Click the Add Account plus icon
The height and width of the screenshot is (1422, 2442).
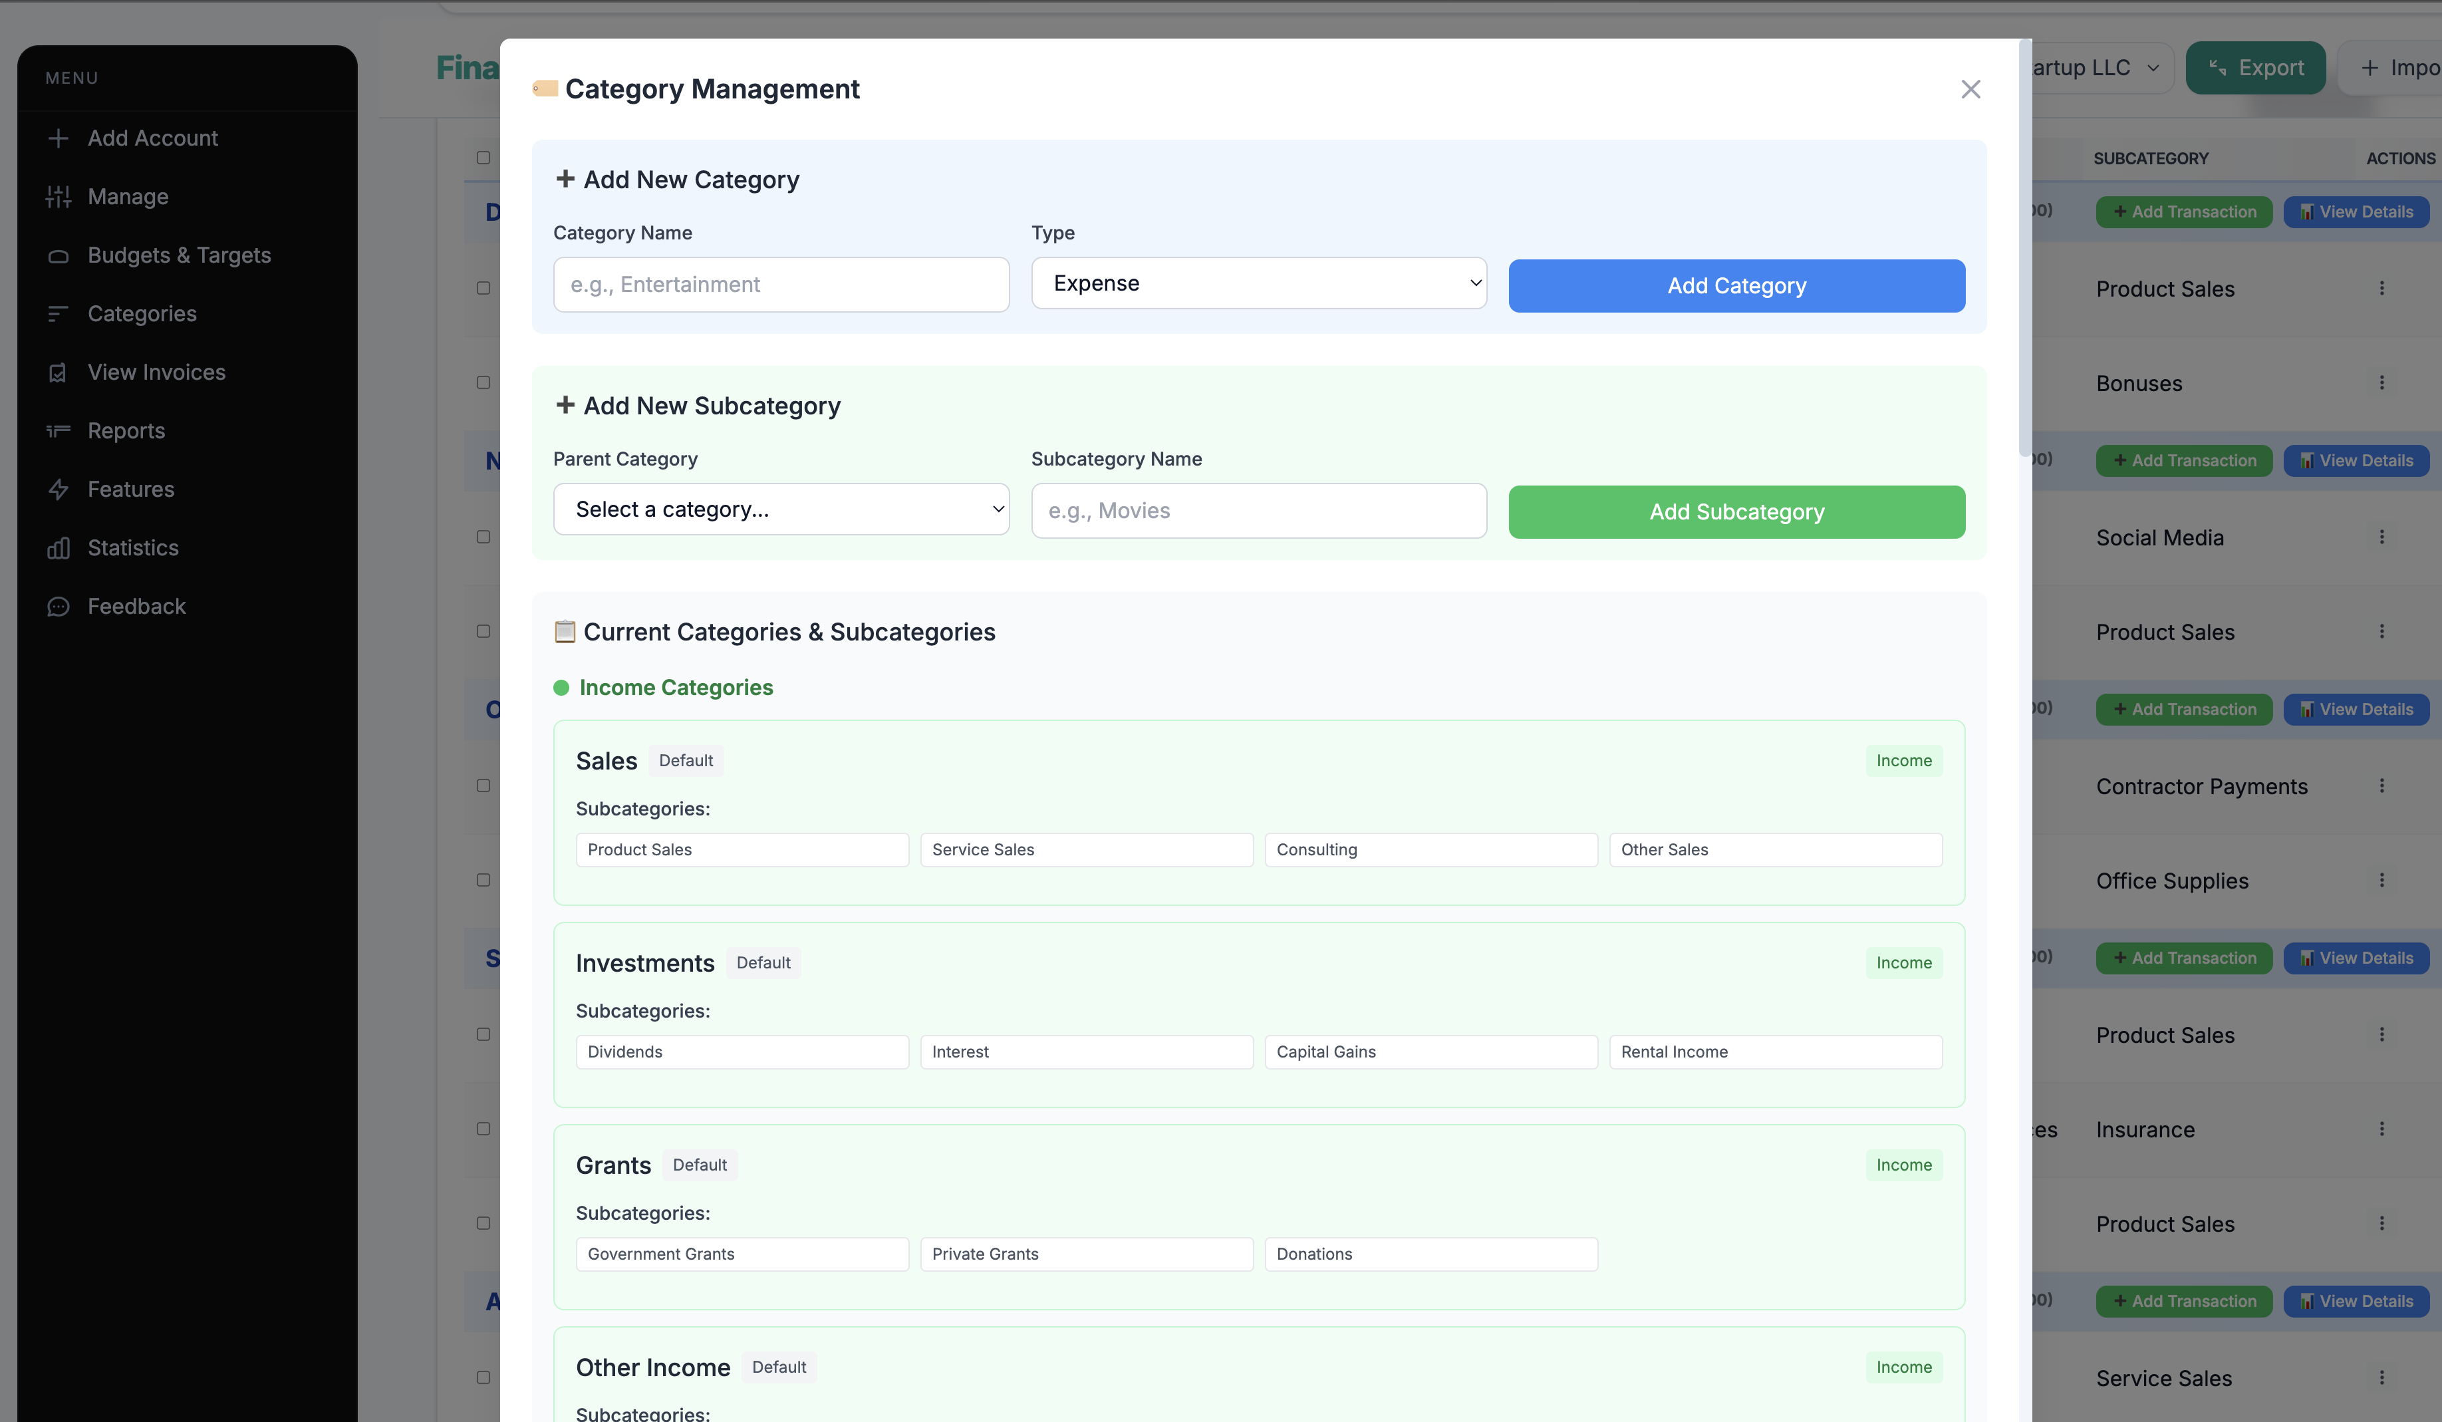[59, 138]
